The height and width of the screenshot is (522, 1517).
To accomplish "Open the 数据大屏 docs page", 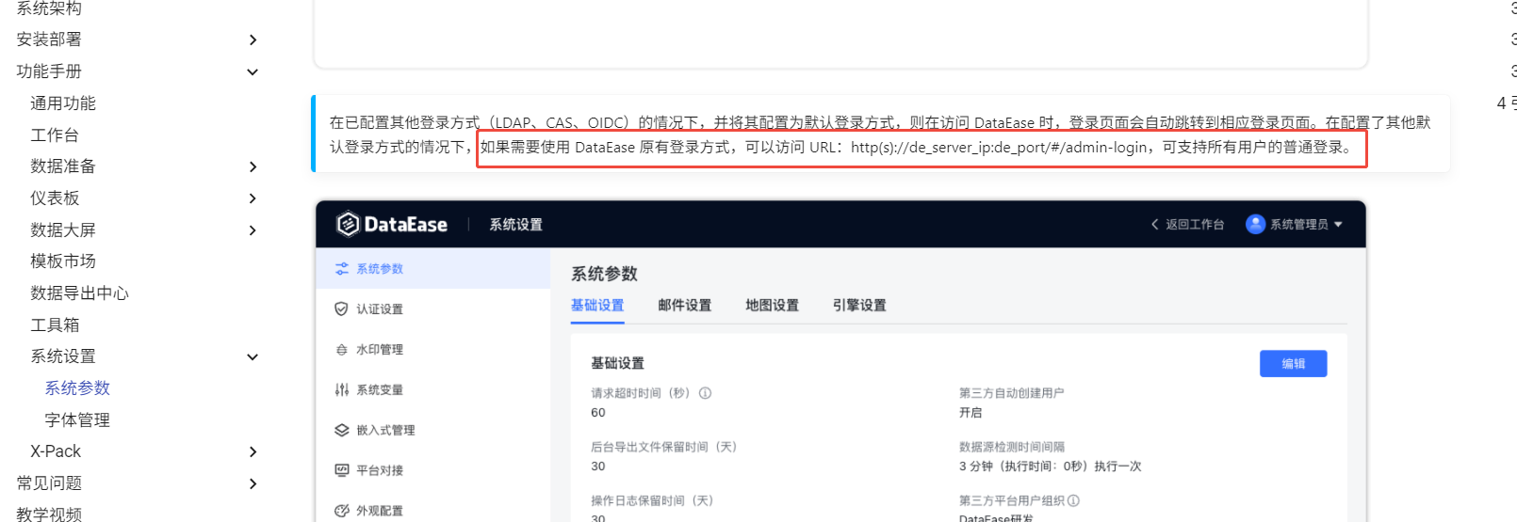I will 63,230.
